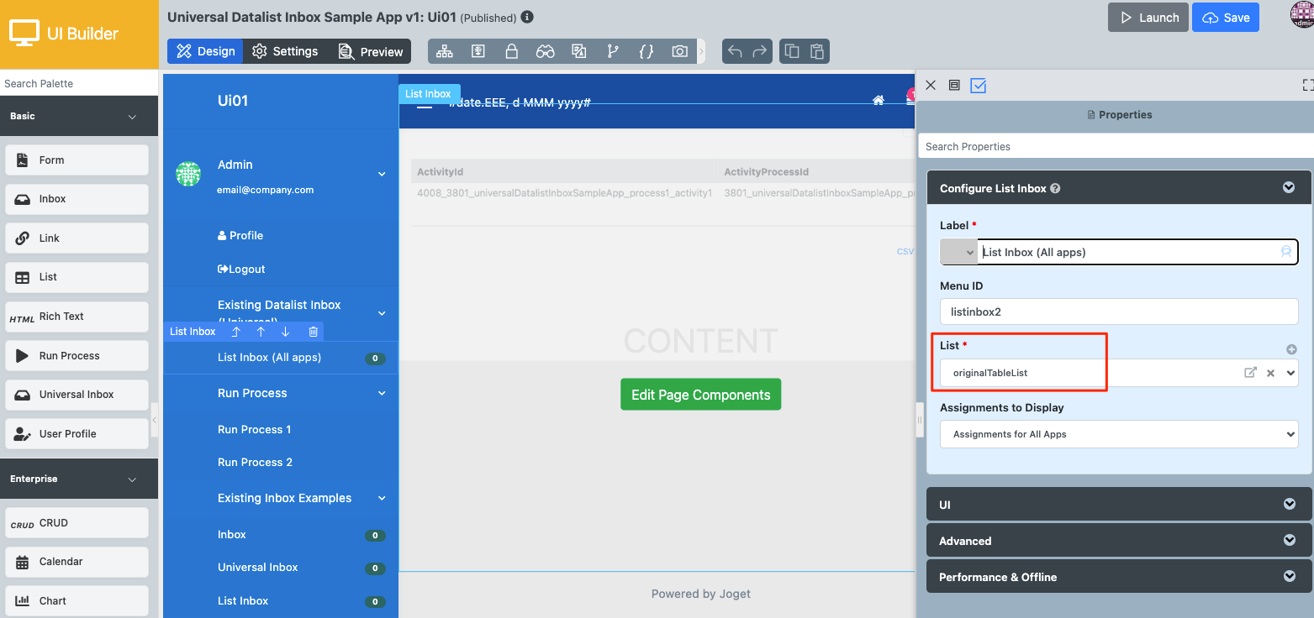Click the paste clipboard icon
The image size is (1314, 618).
click(816, 51)
